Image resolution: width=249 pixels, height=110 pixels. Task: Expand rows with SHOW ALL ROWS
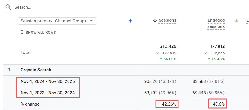38,33
